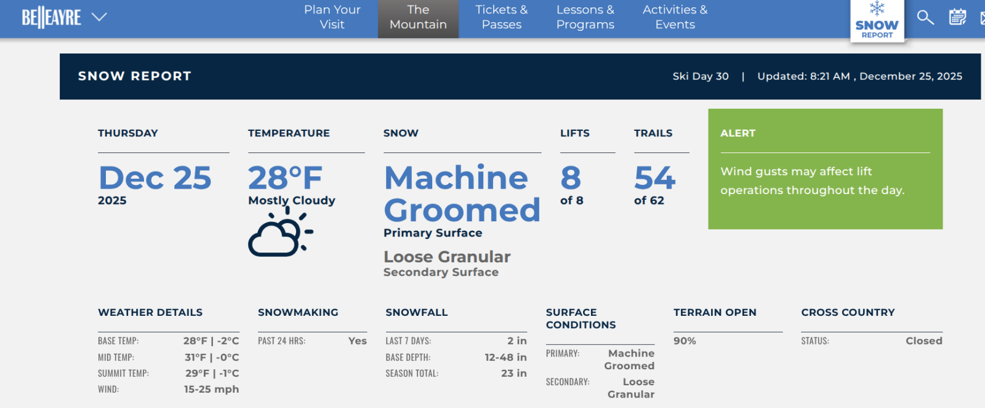This screenshot has width=985, height=408.
Task: Select The Mountain menu item
Action: click(x=418, y=17)
